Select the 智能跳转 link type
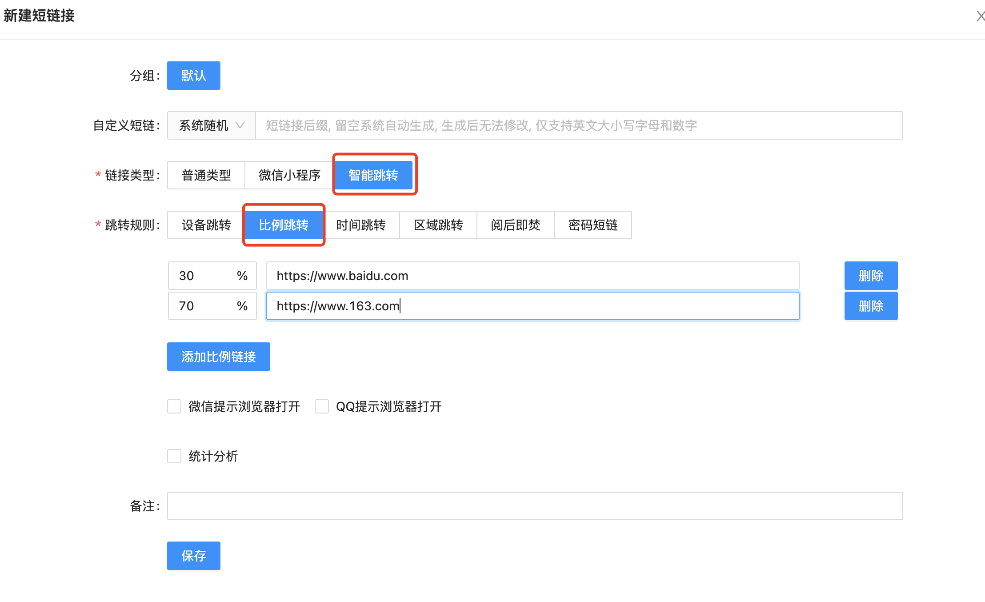The width and height of the screenshot is (985, 602). pos(373,175)
